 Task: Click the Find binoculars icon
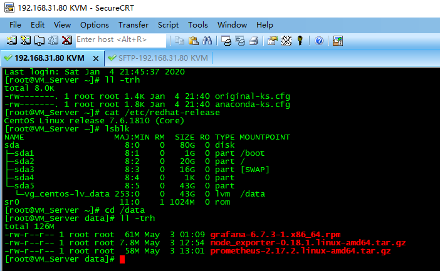point(207,41)
